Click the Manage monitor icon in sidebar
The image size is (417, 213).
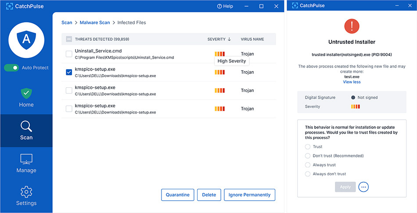(x=26, y=159)
